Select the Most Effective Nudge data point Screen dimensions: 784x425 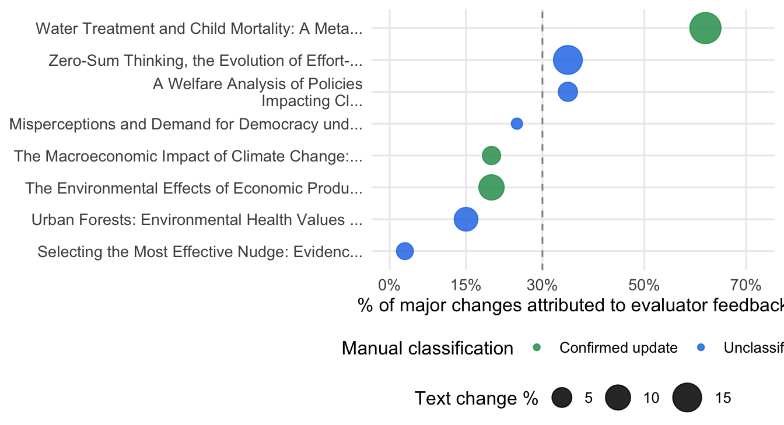(405, 251)
